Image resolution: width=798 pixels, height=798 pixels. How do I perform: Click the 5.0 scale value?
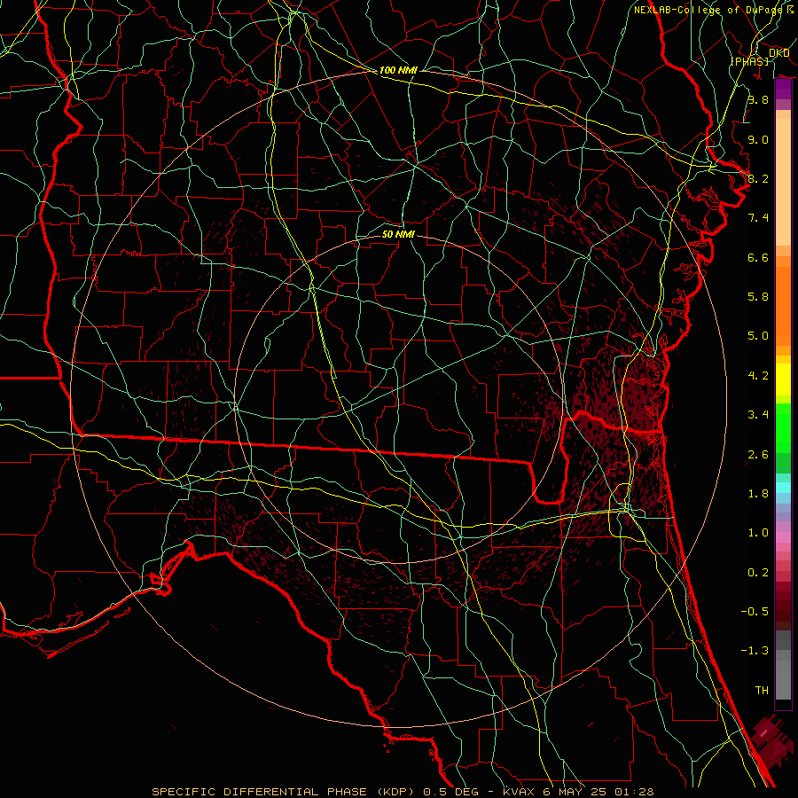pyautogui.click(x=758, y=336)
